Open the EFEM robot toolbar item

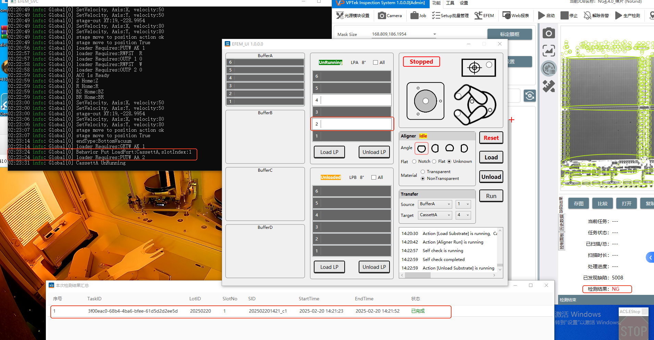(484, 15)
